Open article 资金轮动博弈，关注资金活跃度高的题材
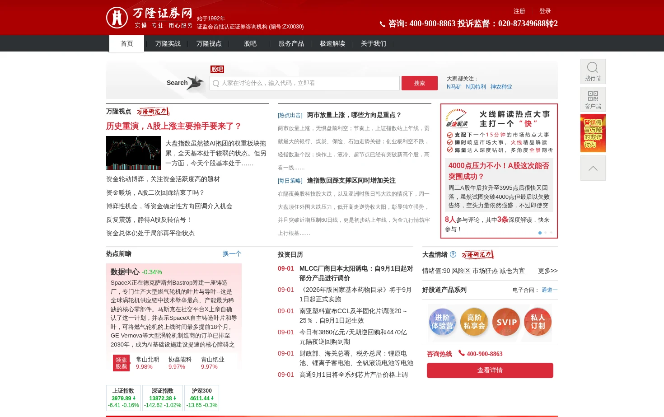Viewport: 664px width, 417px height. (x=163, y=179)
